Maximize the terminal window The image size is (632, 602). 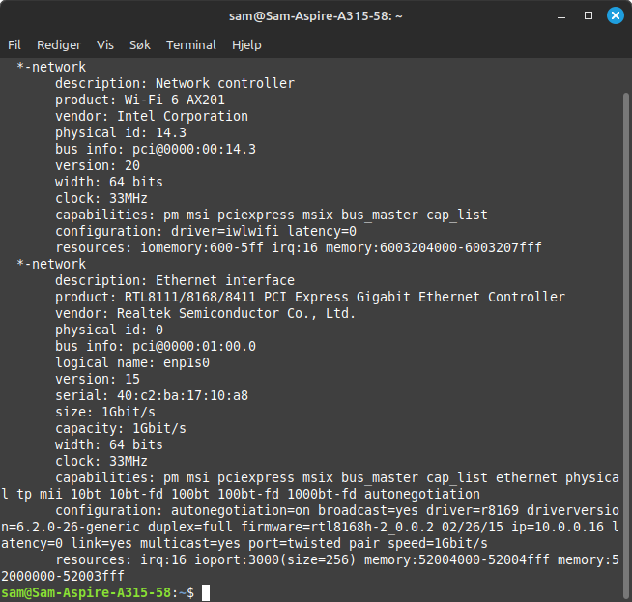tap(589, 15)
